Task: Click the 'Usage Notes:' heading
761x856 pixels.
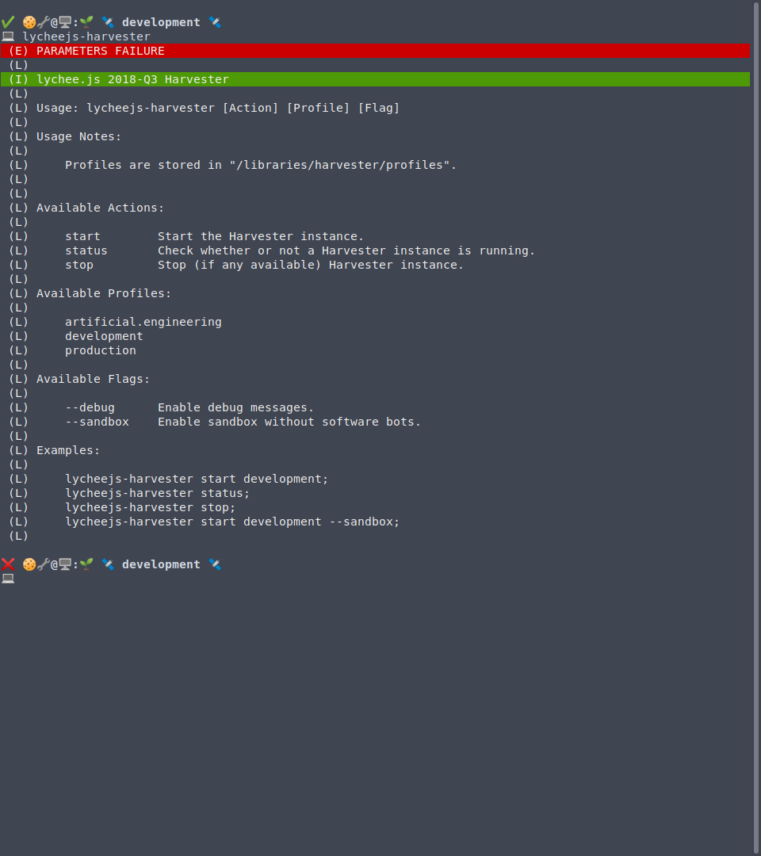Action: pos(78,136)
